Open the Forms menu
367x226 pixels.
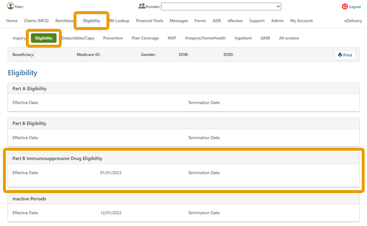point(200,21)
